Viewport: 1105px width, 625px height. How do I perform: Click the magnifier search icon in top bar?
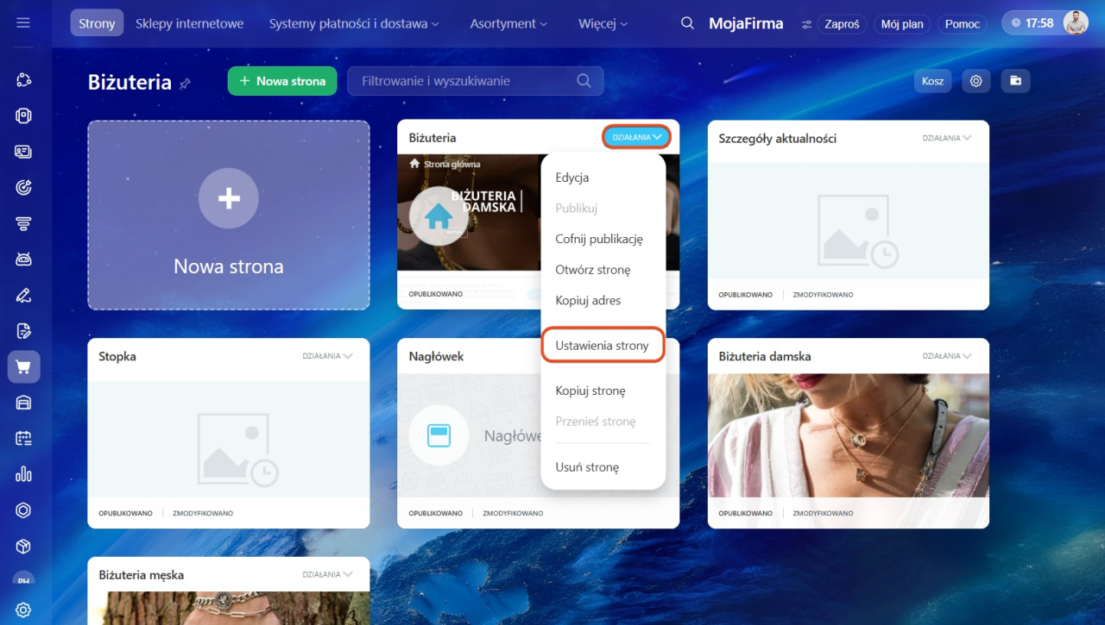coord(687,23)
